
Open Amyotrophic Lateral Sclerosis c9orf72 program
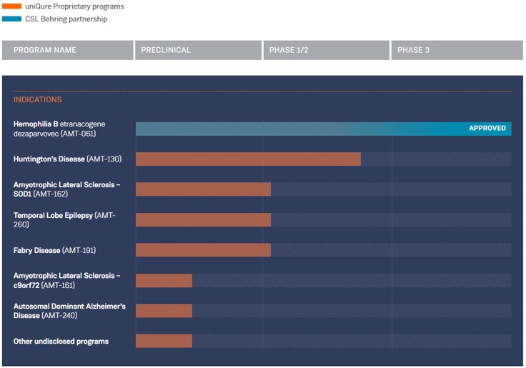pyautogui.click(x=66, y=281)
